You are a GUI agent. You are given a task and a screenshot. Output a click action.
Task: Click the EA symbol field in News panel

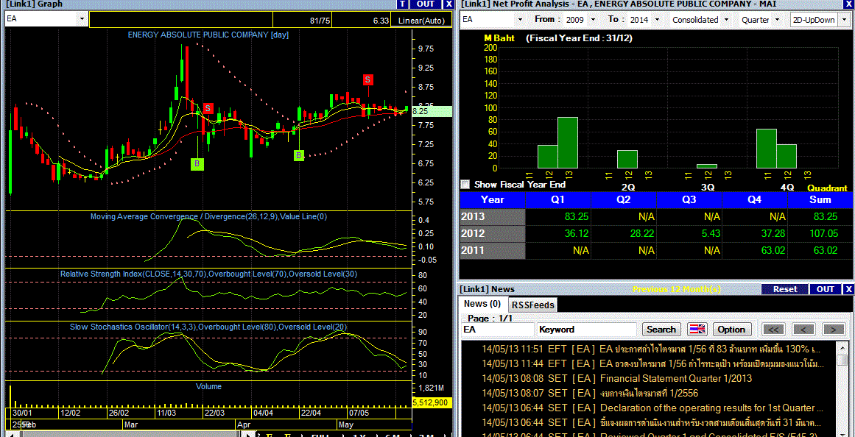click(x=498, y=330)
